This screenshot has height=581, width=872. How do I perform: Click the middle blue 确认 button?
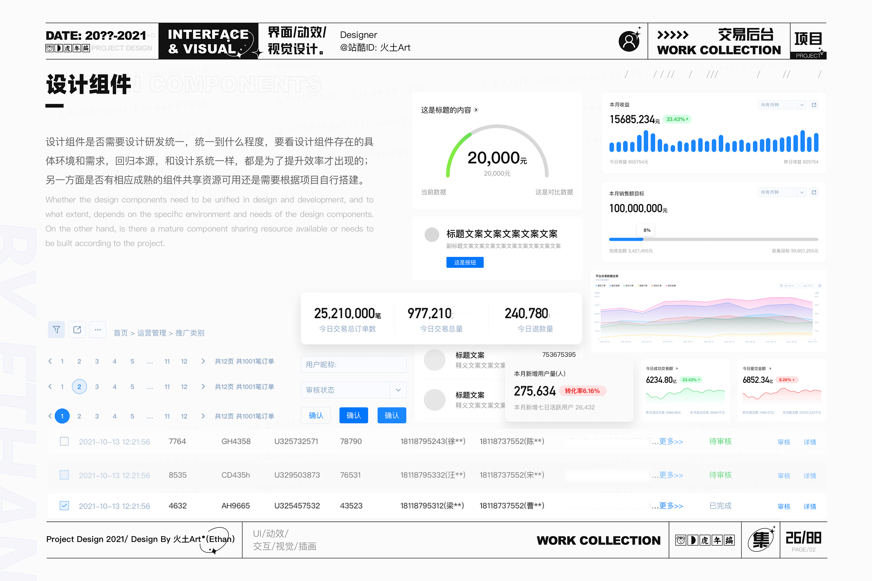pyautogui.click(x=354, y=415)
